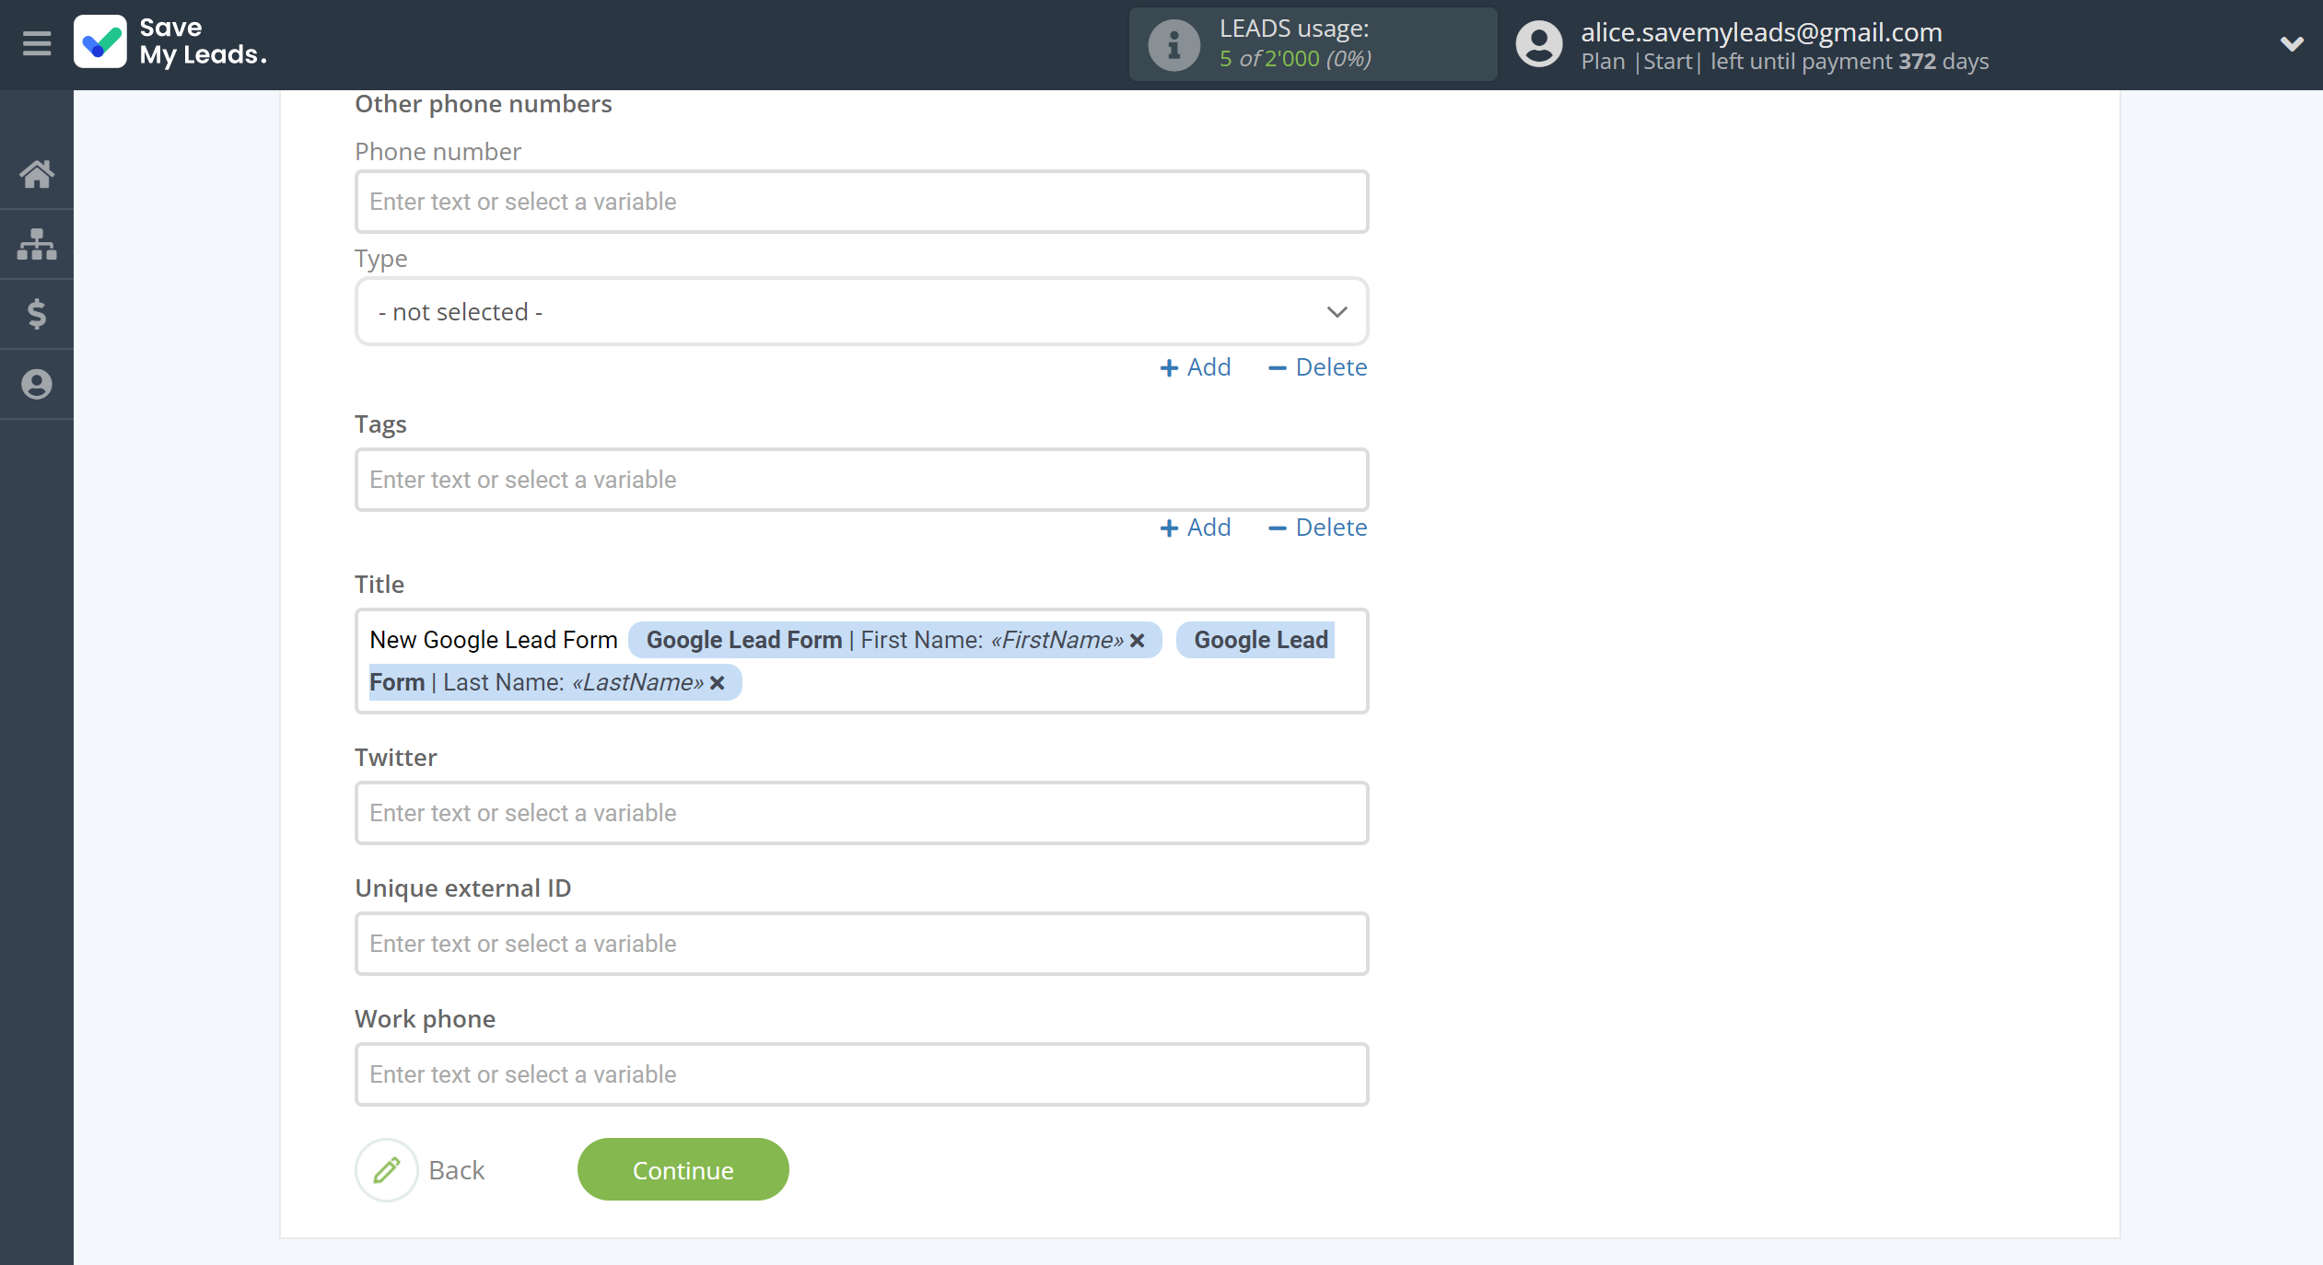Click the pencil Back icon
The width and height of the screenshot is (2323, 1265).
tap(387, 1170)
